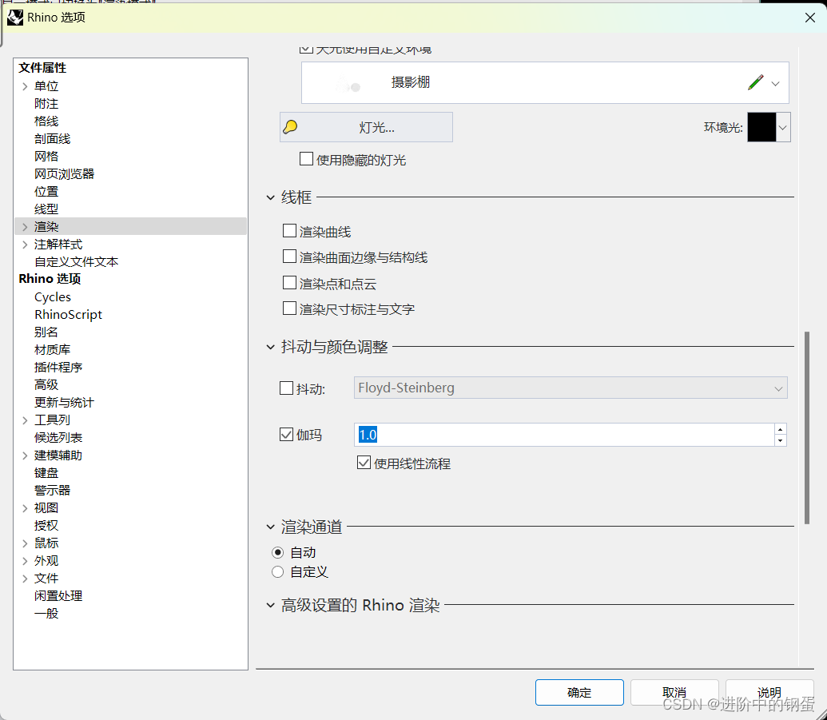Screen dimensions: 827x720
Task: Click the black 环境光 color swatch
Action: pyautogui.click(x=761, y=127)
